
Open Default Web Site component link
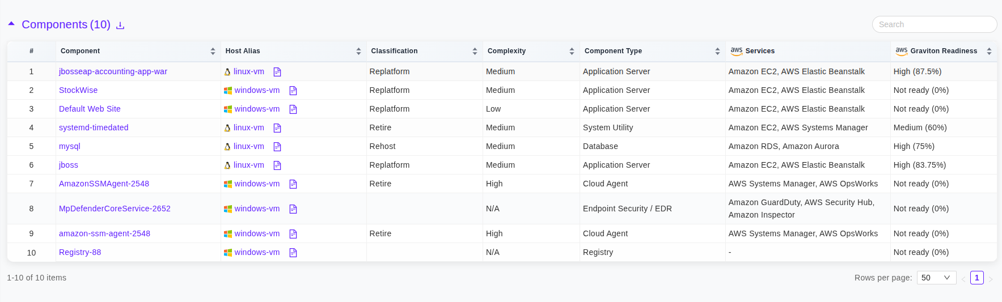pyautogui.click(x=90, y=109)
